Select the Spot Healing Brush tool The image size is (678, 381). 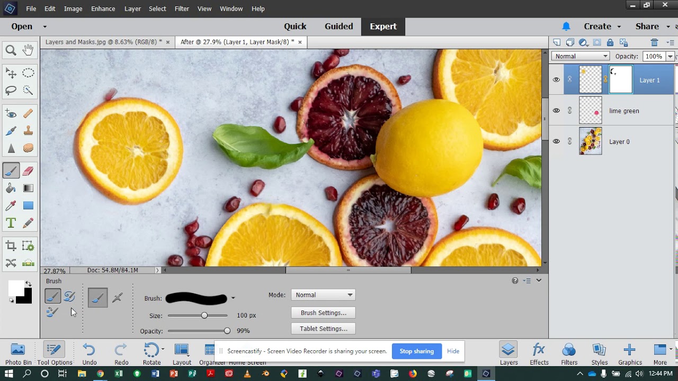[x=28, y=113]
